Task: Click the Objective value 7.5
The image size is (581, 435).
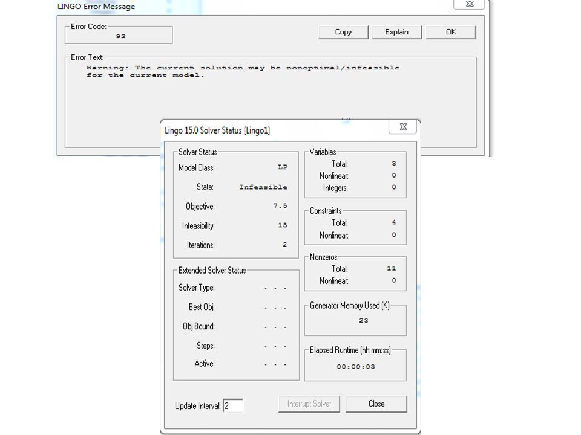Action: coord(280,205)
